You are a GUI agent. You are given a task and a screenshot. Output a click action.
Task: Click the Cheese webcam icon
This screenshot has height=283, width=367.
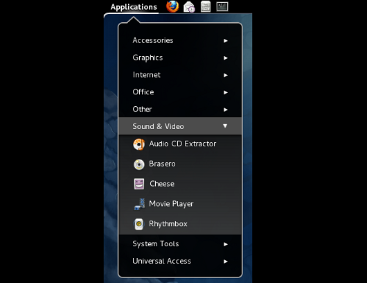(x=139, y=184)
